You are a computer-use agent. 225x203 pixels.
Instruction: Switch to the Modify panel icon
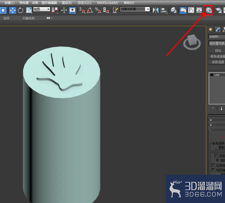[218, 30]
